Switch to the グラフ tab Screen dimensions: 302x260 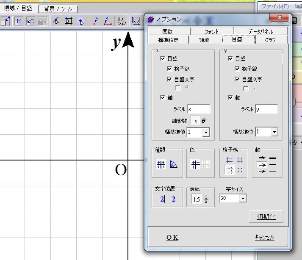[x=271, y=40]
